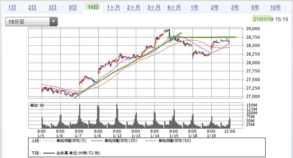Click the 15:00 time axis label
Screen dimensions: 293x158
(x=230, y=131)
